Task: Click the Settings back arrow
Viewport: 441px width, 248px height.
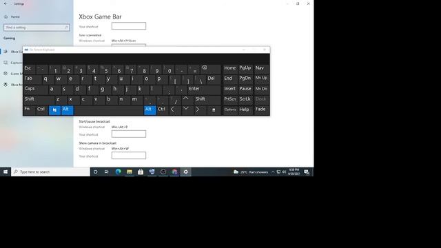Action: [6, 3]
